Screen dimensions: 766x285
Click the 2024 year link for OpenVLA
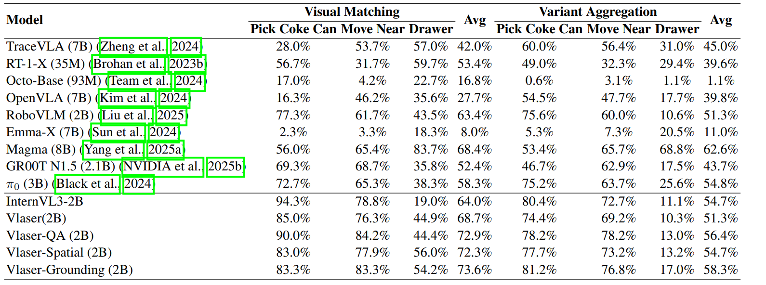tap(174, 98)
